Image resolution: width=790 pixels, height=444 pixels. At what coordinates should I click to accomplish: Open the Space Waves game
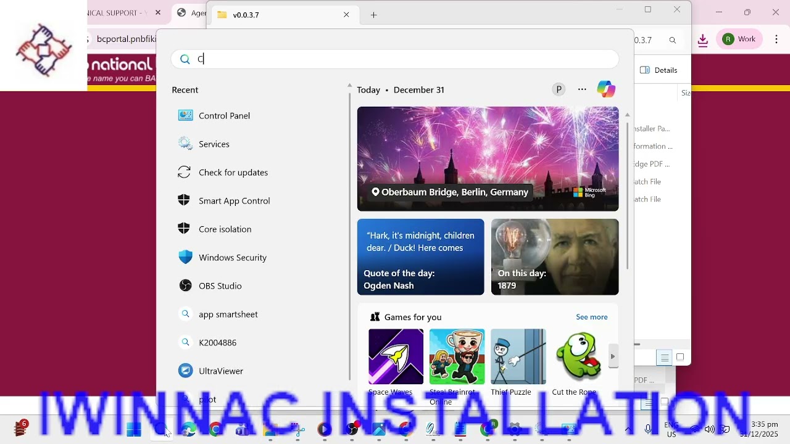pyautogui.click(x=396, y=363)
